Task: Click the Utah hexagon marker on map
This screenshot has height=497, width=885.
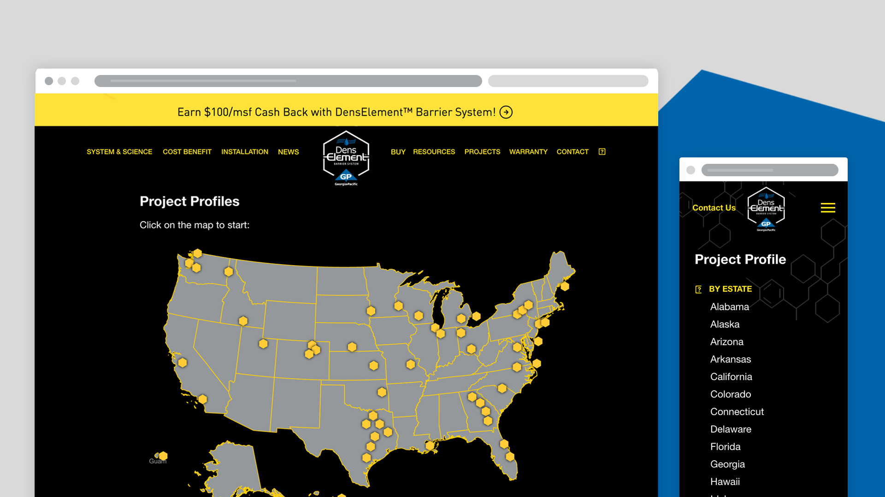Action: [263, 344]
